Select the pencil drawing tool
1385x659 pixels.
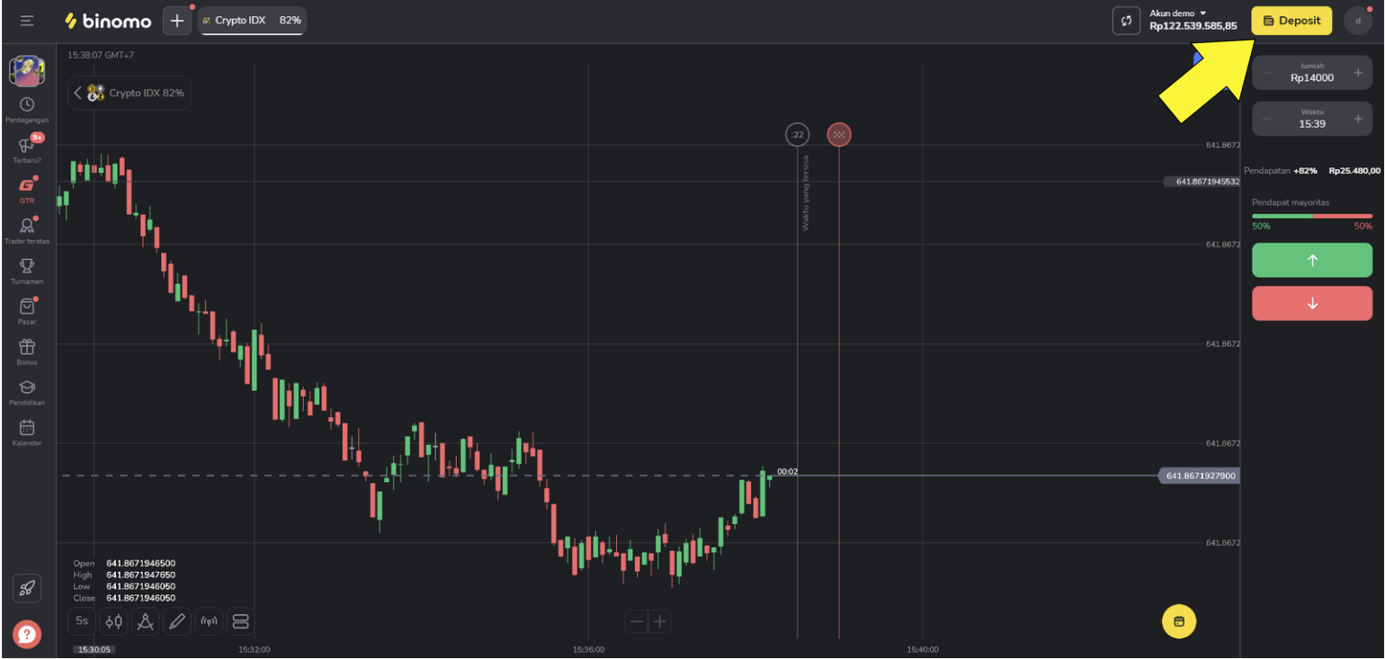177,620
